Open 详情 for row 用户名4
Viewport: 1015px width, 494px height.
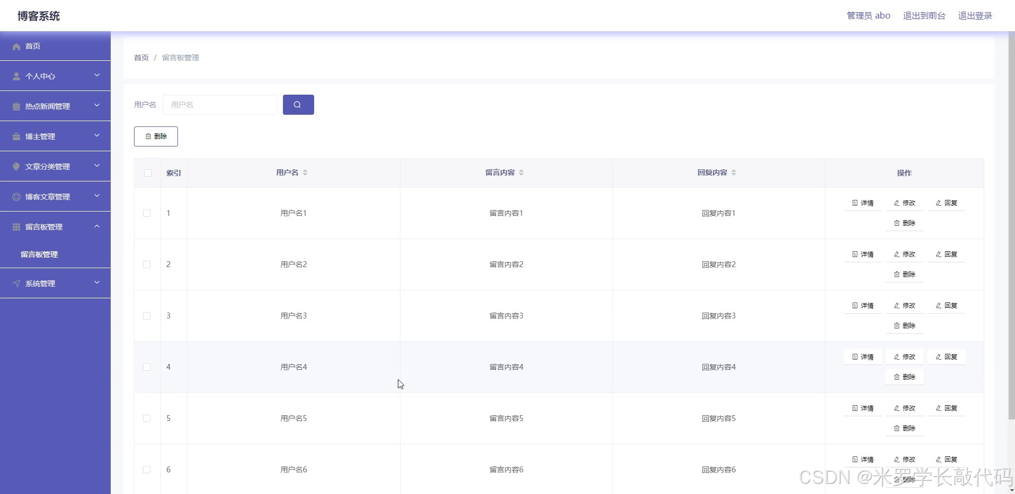[x=862, y=357]
